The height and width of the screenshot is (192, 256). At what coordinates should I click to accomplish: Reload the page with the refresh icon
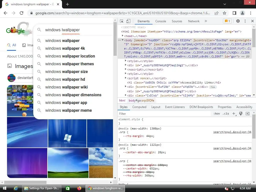pyautogui.click(x=21, y=13)
